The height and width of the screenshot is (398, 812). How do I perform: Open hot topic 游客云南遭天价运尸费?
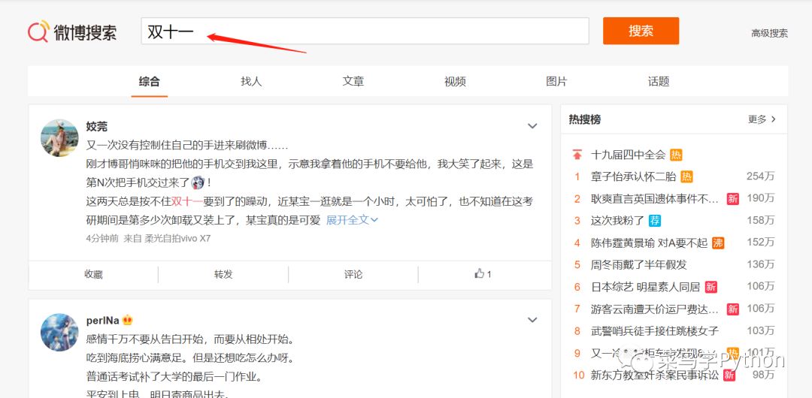655,309
